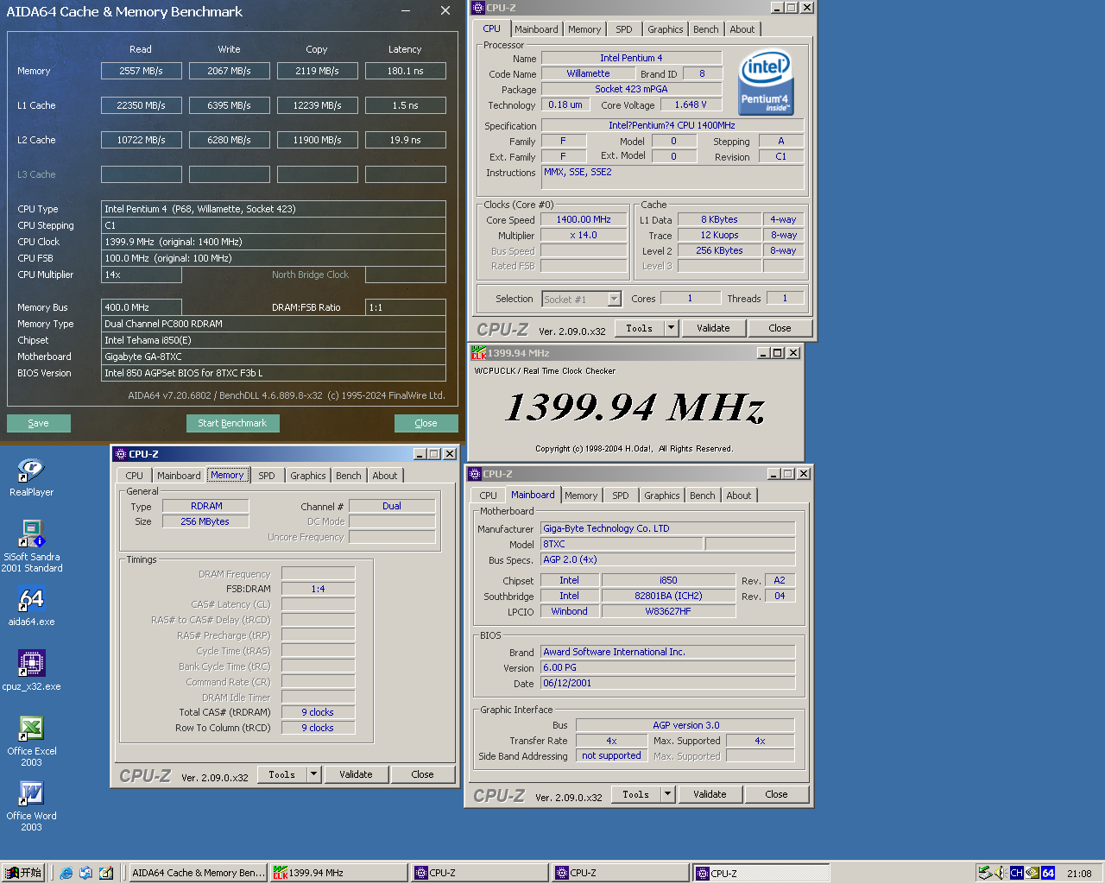Click the title bar icon of CPU-Z Mainboard window
Image resolution: width=1105 pixels, height=884 pixels.
tap(474, 474)
